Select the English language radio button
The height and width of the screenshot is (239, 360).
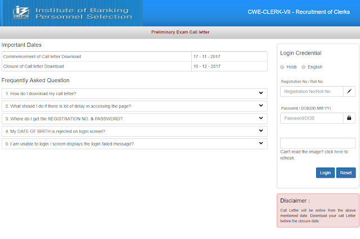click(x=304, y=67)
